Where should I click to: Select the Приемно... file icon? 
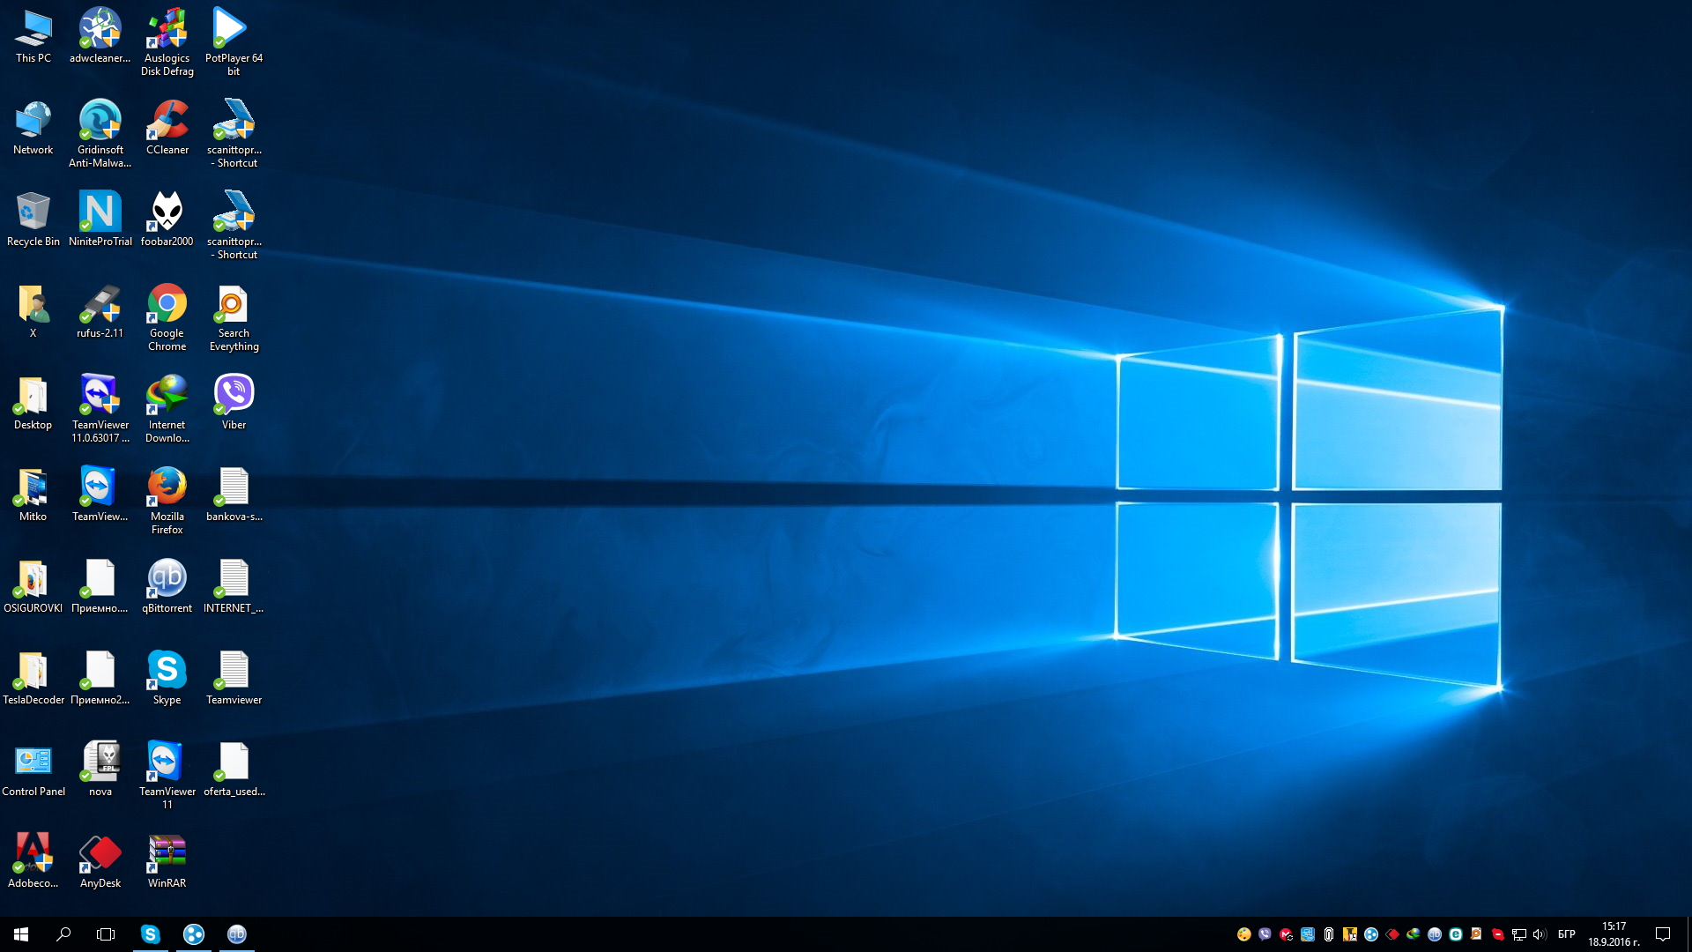coord(100,587)
